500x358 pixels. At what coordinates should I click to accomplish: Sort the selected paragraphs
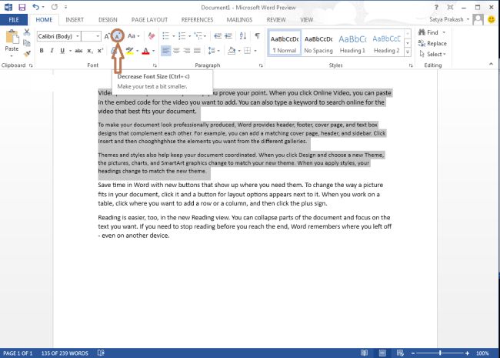[243, 36]
